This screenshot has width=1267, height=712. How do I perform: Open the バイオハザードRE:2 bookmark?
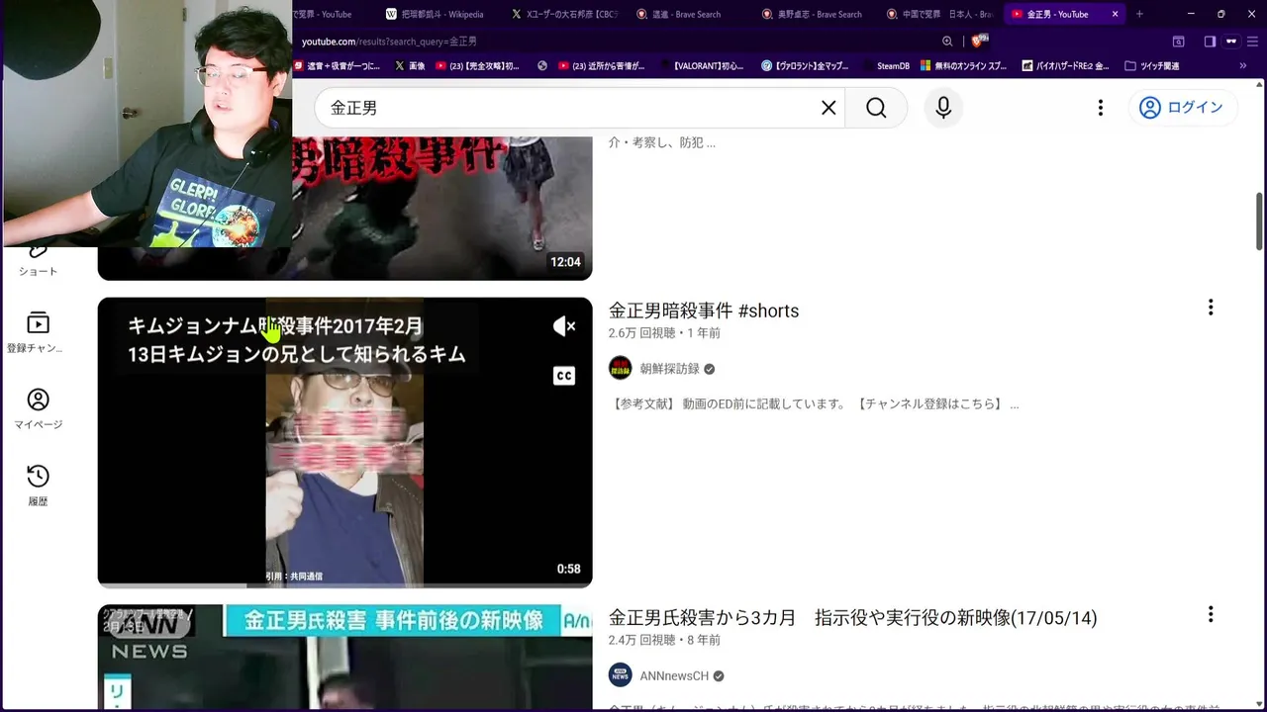(1065, 66)
